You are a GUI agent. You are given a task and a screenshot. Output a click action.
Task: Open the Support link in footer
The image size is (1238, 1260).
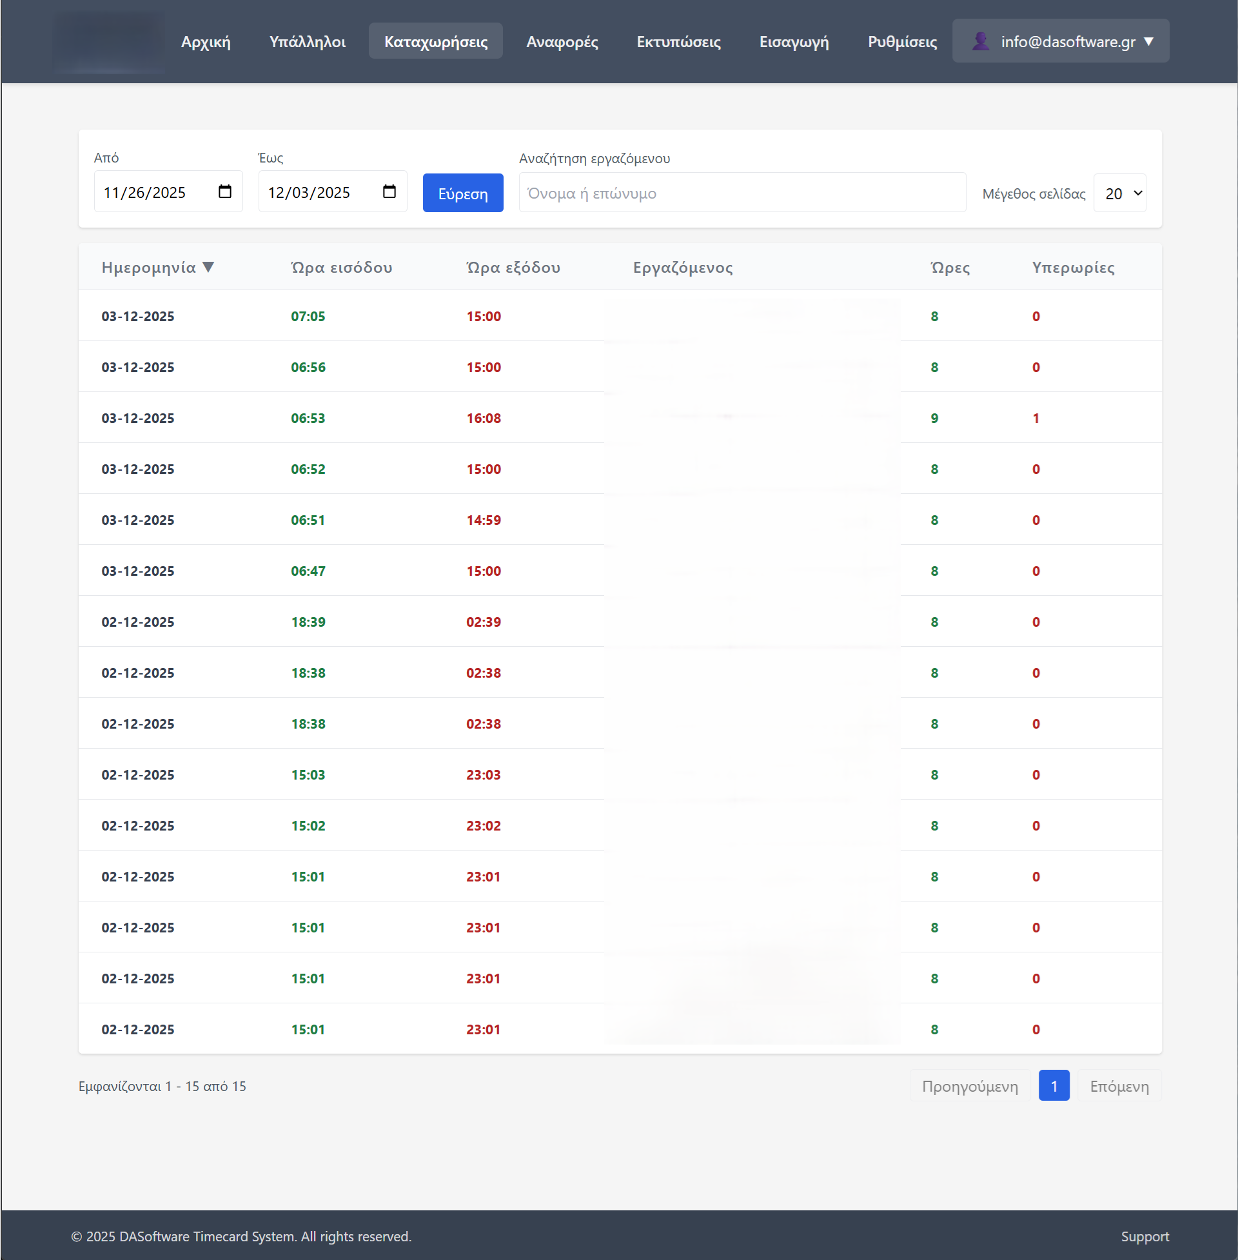coord(1145,1236)
